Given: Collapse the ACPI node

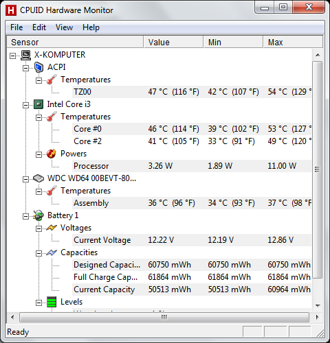Looking at the screenshot, I should pyautogui.click(x=26, y=68).
